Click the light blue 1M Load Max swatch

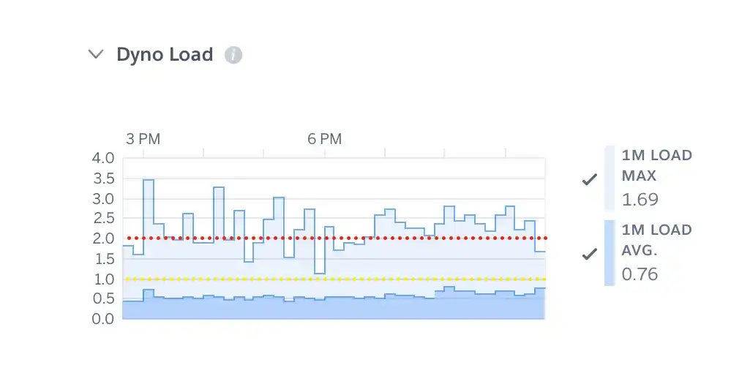(x=610, y=178)
